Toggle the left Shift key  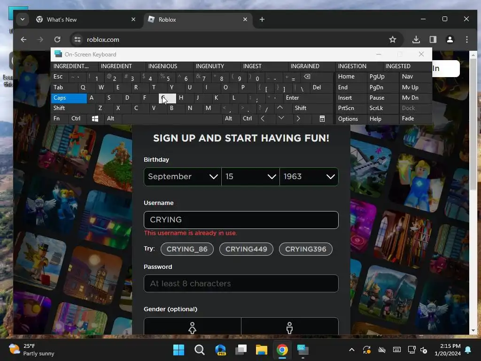click(73, 108)
